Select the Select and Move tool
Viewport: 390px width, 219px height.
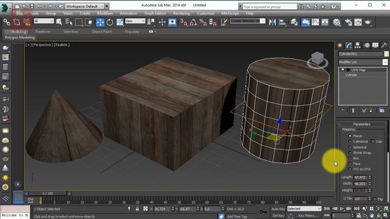[x=100, y=23]
